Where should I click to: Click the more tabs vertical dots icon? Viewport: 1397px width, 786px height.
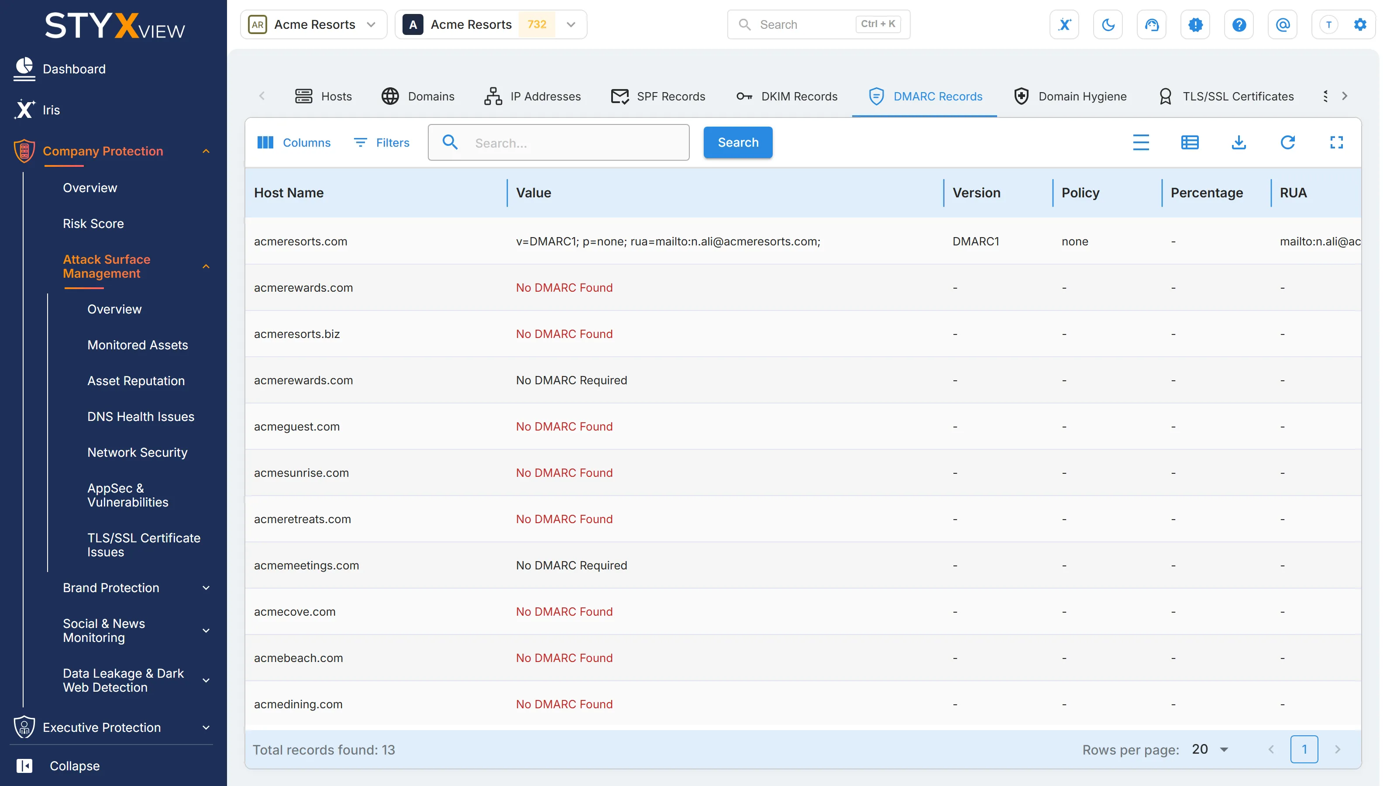pyautogui.click(x=1325, y=96)
